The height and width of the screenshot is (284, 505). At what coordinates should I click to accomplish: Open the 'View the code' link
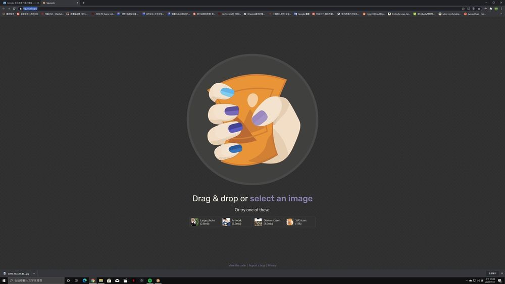(x=237, y=265)
